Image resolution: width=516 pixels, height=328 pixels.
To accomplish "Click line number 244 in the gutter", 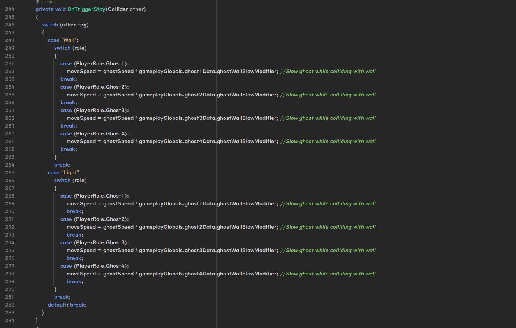I will click(10, 9).
